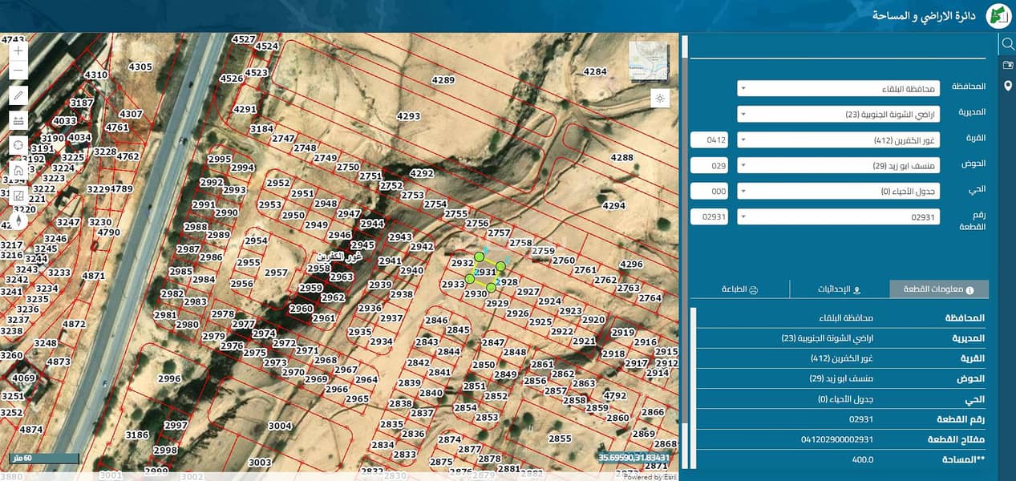The width and height of the screenshot is (1016, 481).
Task: Open the location pin sidebar panel
Action: click(x=1007, y=86)
